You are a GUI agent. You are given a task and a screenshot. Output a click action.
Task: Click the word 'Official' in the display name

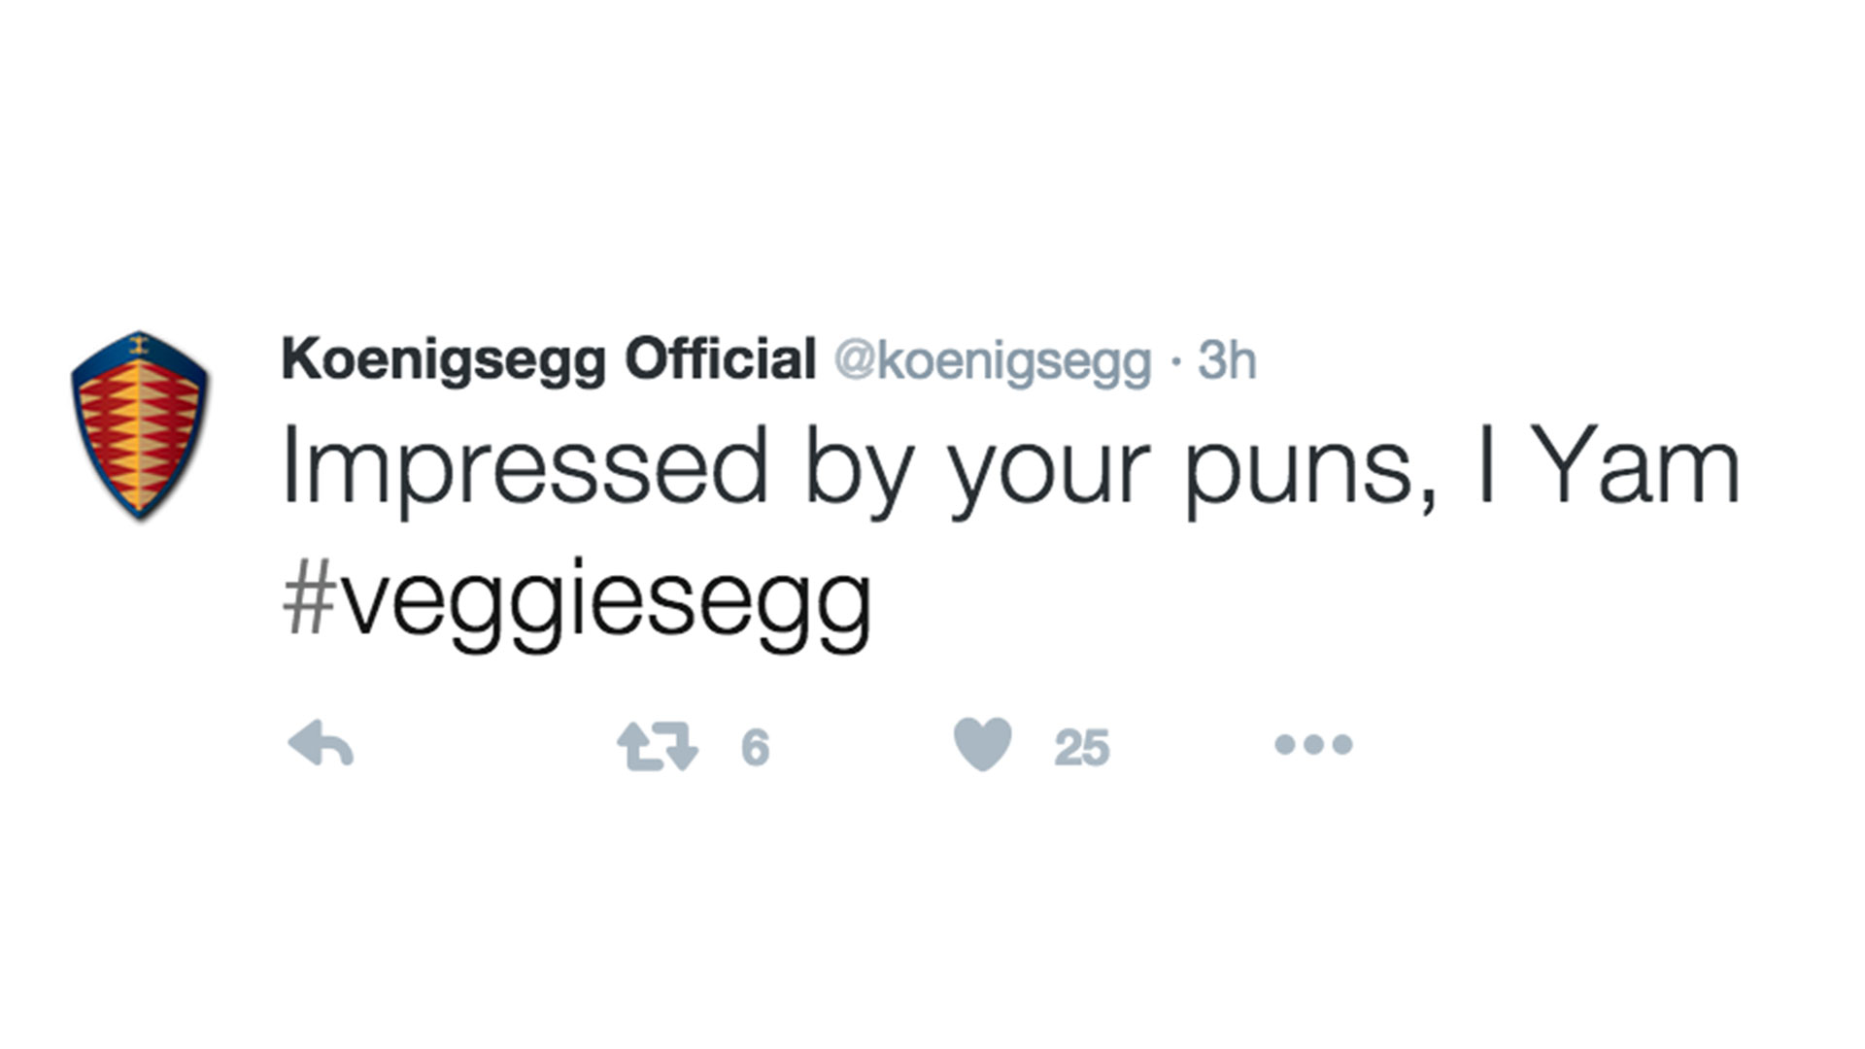719,359
